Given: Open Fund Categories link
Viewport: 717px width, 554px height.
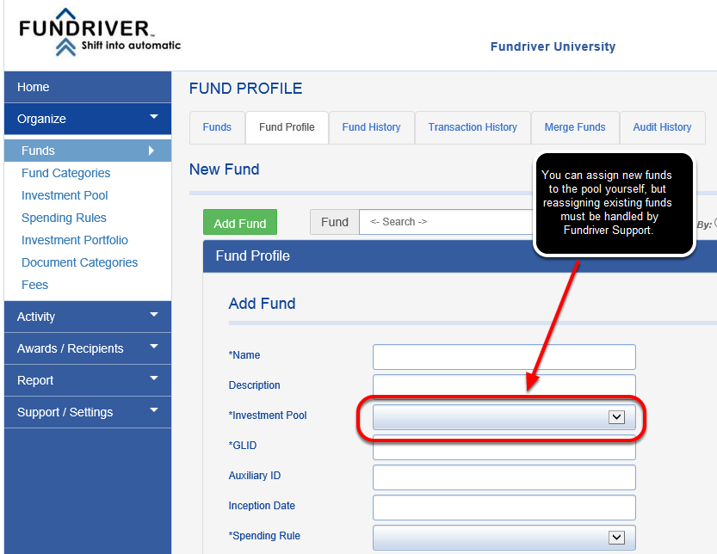Looking at the screenshot, I should (65, 173).
